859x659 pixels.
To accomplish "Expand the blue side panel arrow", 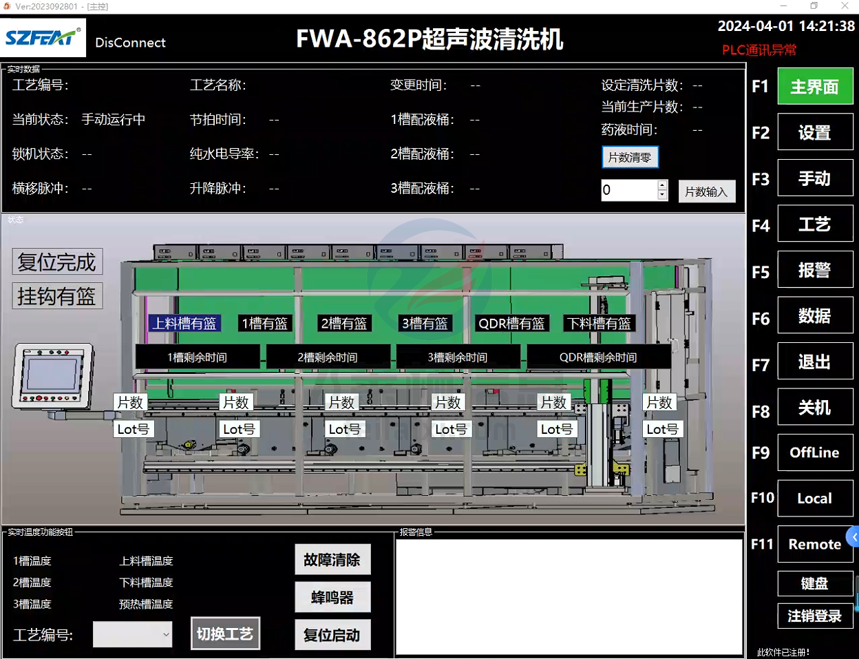I will point(853,536).
